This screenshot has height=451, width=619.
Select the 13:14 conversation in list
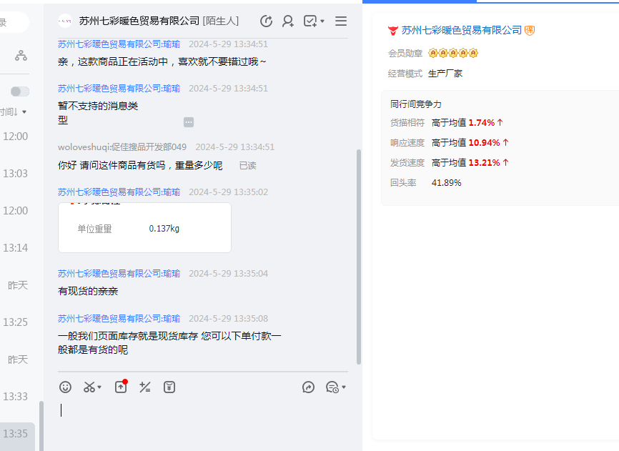(16, 248)
